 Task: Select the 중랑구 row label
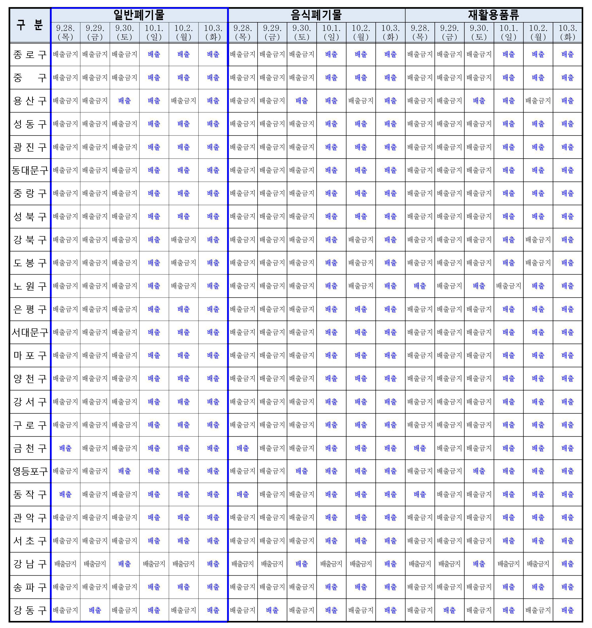click(x=30, y=193)
